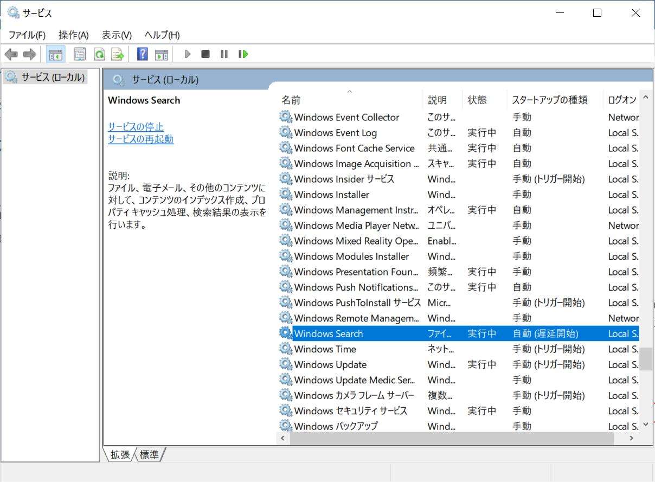655x482 pixels.
Task: Click gear icon of Windows Modules Installer
Action: pyautogui.click(x=285, y=256)
